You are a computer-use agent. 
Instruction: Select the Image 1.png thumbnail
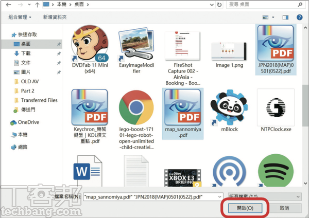tap(230, 46)
